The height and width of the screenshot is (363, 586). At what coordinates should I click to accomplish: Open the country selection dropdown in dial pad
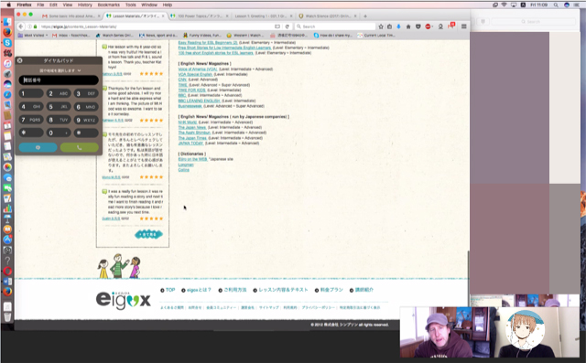(60, 70)
